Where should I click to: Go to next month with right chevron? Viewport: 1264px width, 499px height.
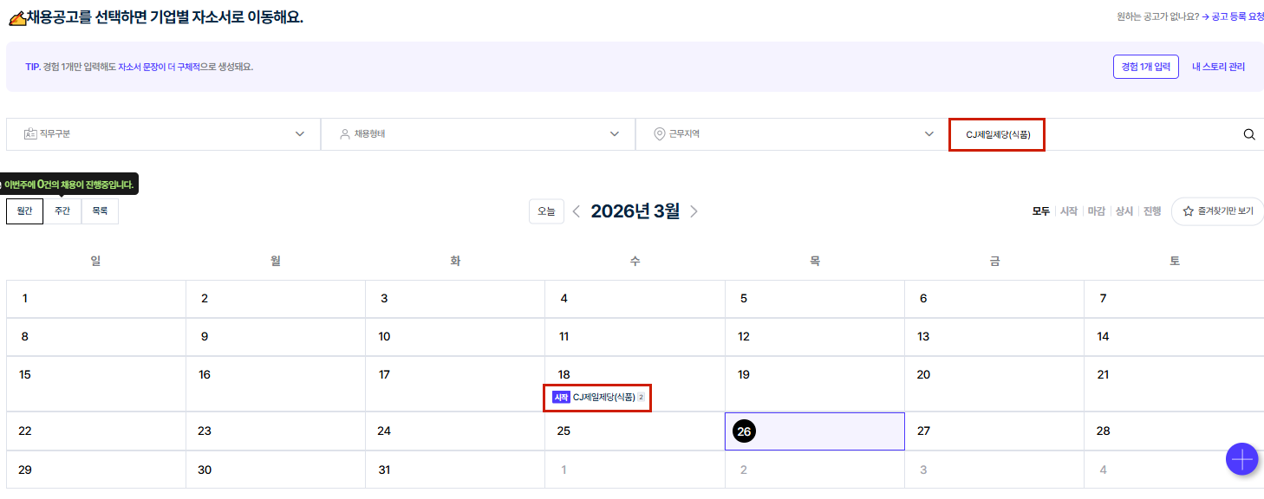coord(694,211)
